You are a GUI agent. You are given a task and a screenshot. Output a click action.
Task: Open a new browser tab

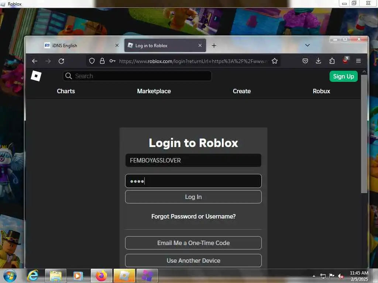click(x=214, y=45)
